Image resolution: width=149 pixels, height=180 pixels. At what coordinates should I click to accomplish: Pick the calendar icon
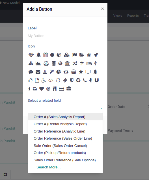pyautogui.click(x=46, y=55)
